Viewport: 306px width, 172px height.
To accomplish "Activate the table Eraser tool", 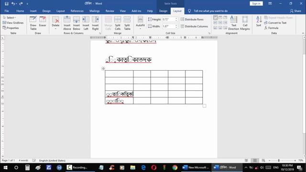I will pyautogui.click(x=43, y=21).
